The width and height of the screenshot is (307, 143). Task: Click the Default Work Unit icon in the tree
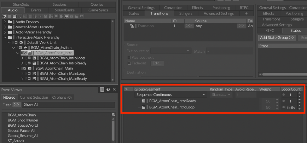(x=21, y=43)
